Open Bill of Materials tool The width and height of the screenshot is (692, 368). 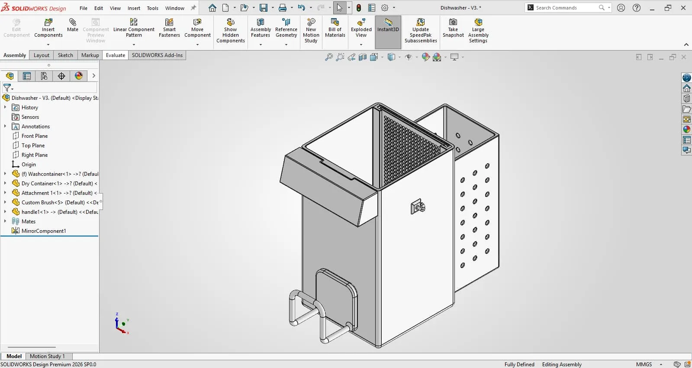[335, 28]
